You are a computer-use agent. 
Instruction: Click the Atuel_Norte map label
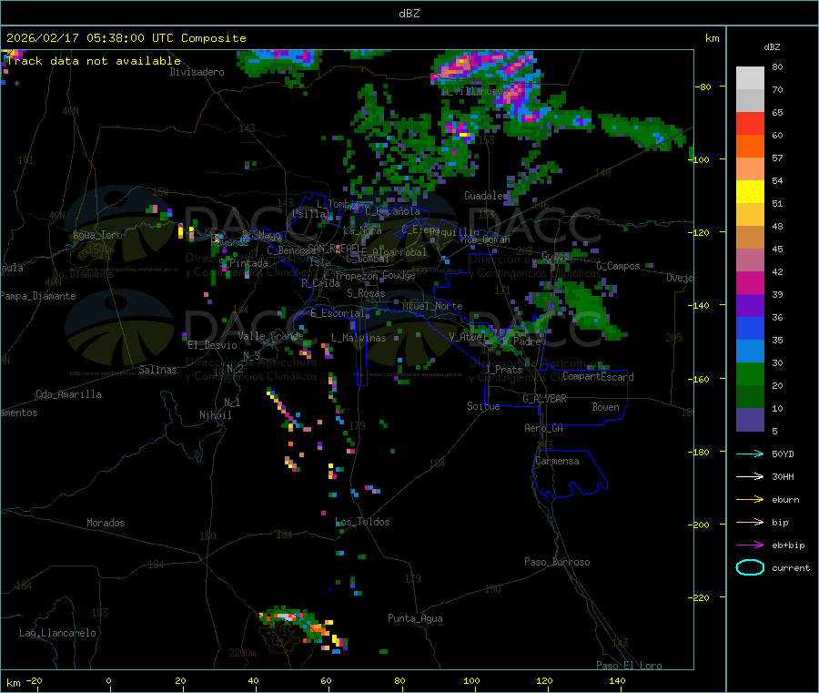coord(432,306)
